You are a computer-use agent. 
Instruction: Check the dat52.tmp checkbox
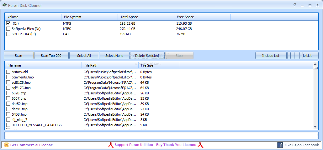(8, 104)
